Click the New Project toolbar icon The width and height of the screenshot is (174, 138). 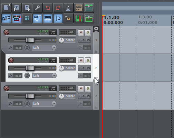(x=6, y=8)
